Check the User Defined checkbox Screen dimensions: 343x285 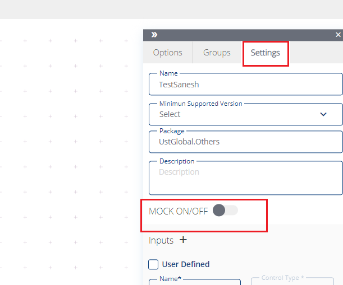[x=153, y=264]
